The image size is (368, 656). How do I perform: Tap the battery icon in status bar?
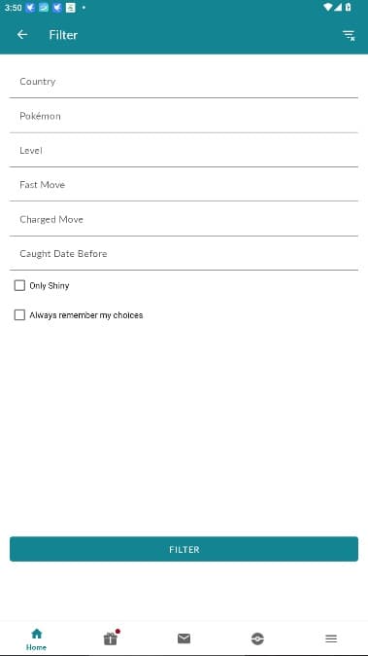(x=348, y=7)
